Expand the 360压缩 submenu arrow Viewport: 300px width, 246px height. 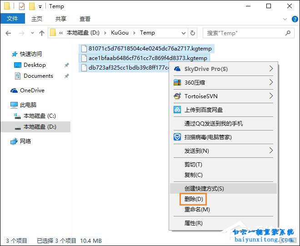pos(271,82)
